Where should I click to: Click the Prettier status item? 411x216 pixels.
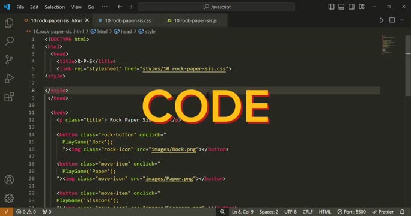[383, 212]
